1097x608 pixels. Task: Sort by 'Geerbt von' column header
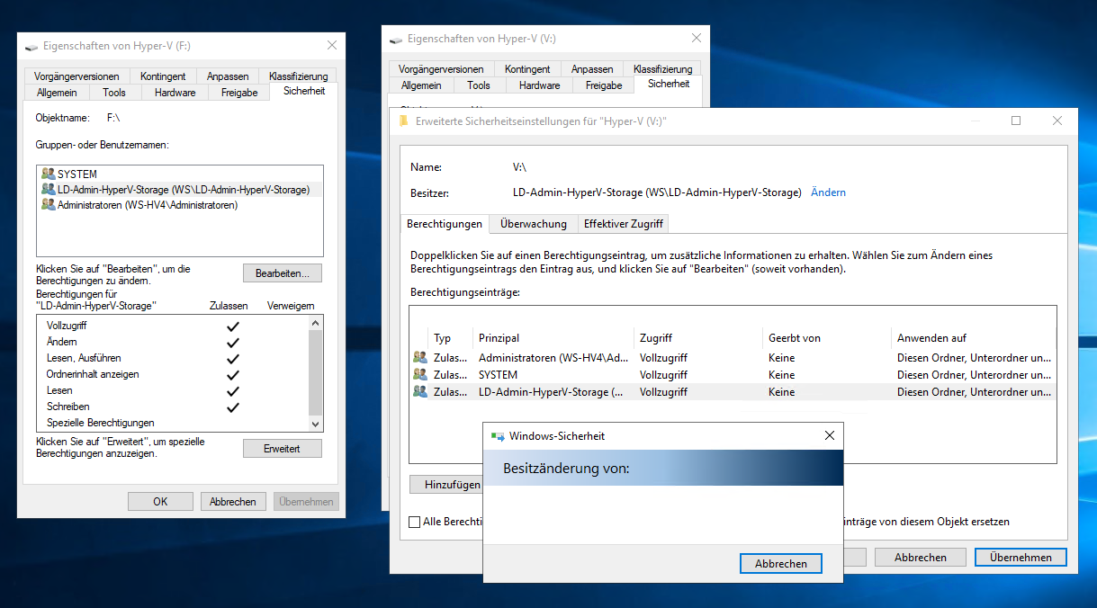(x=827, y=338)
